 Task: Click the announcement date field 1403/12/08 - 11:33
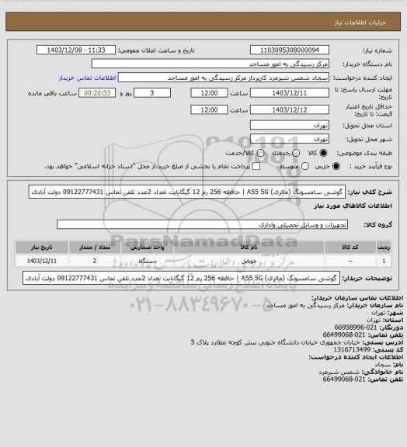click(76, 50)
